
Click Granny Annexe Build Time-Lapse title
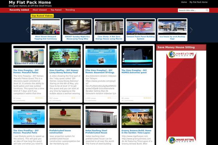click(136, 132)
